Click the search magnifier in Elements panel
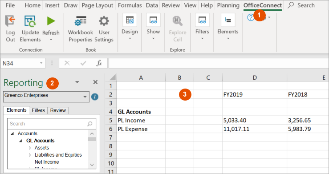The image size is (329, 174). click(90, 124)
